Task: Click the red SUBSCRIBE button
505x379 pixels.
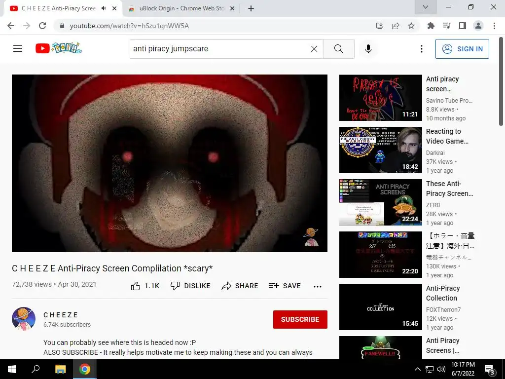Action: point(300,319)
